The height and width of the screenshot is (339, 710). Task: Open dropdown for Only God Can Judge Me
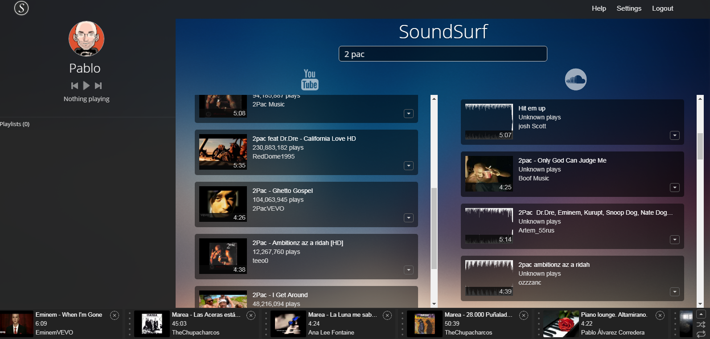point(675,188)
